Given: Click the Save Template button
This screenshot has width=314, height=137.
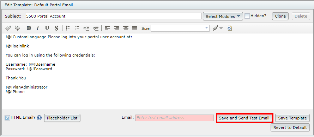Looking at the screenshot, I should [x=292, y=118].
